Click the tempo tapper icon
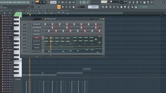 [129, 7]
